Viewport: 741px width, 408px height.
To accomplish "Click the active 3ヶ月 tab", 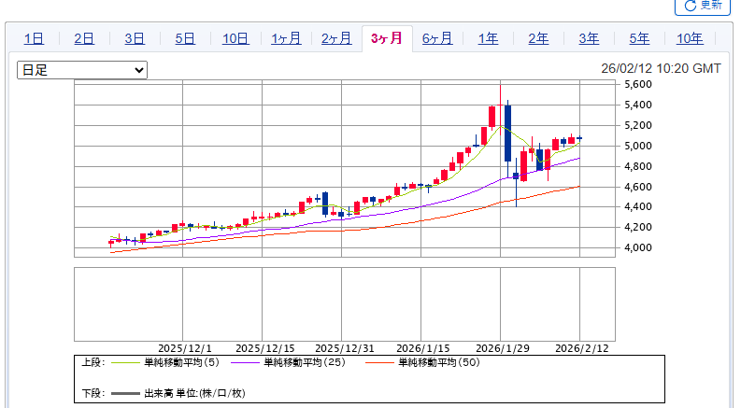I will 387,38.
